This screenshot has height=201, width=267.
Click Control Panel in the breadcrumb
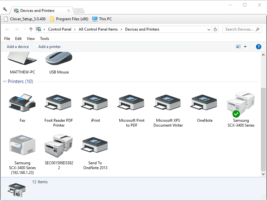(60, 29)
